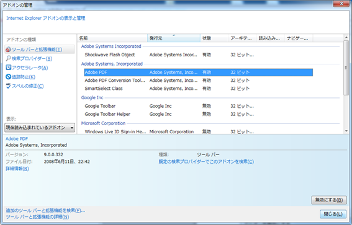Viewport: 352px width, 225px height.
Task: Open ツール バーと拡張機能の詳細(N) link
Action: [x=37, y=217]
